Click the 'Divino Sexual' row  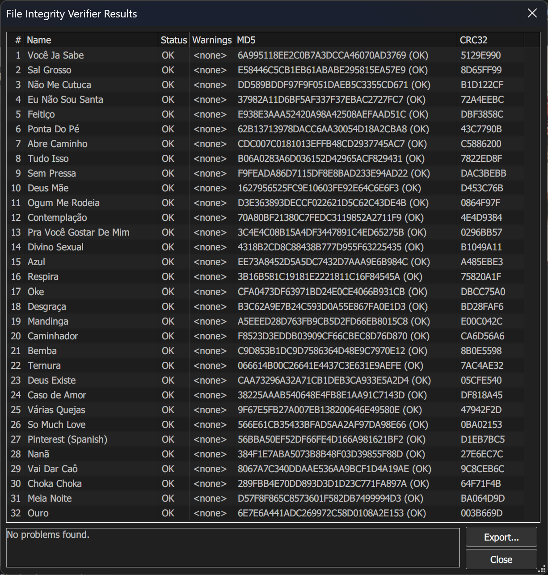click(x=274, y=247)
